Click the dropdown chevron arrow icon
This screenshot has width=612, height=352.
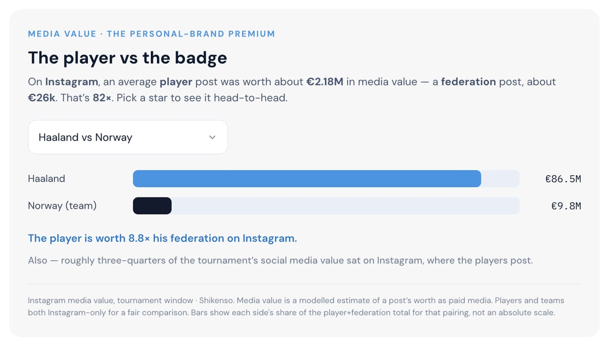point(213,137)
